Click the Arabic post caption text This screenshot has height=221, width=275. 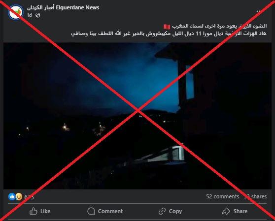pos(169,30)
